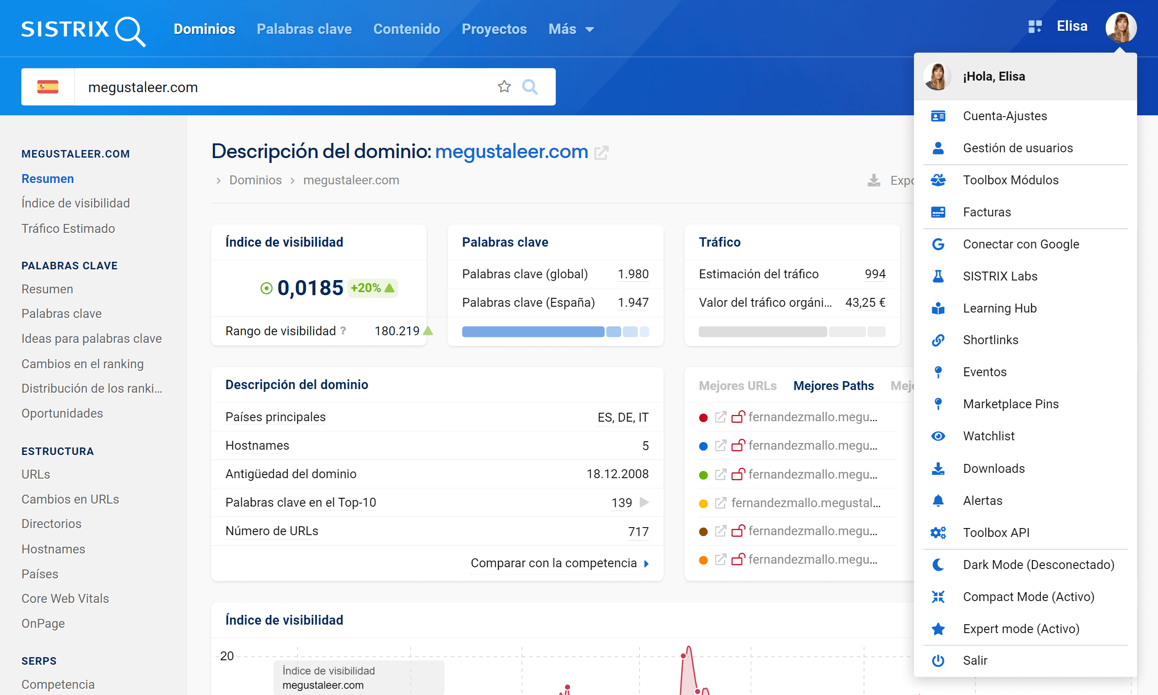This screenshot has height=695, width=1158.
Task: Open the apps grid icon beside Elisa
Action: tap(1034, 27)
